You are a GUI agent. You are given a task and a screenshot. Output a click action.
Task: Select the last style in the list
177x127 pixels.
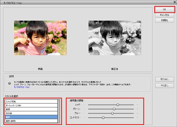[x=31, y=121]
